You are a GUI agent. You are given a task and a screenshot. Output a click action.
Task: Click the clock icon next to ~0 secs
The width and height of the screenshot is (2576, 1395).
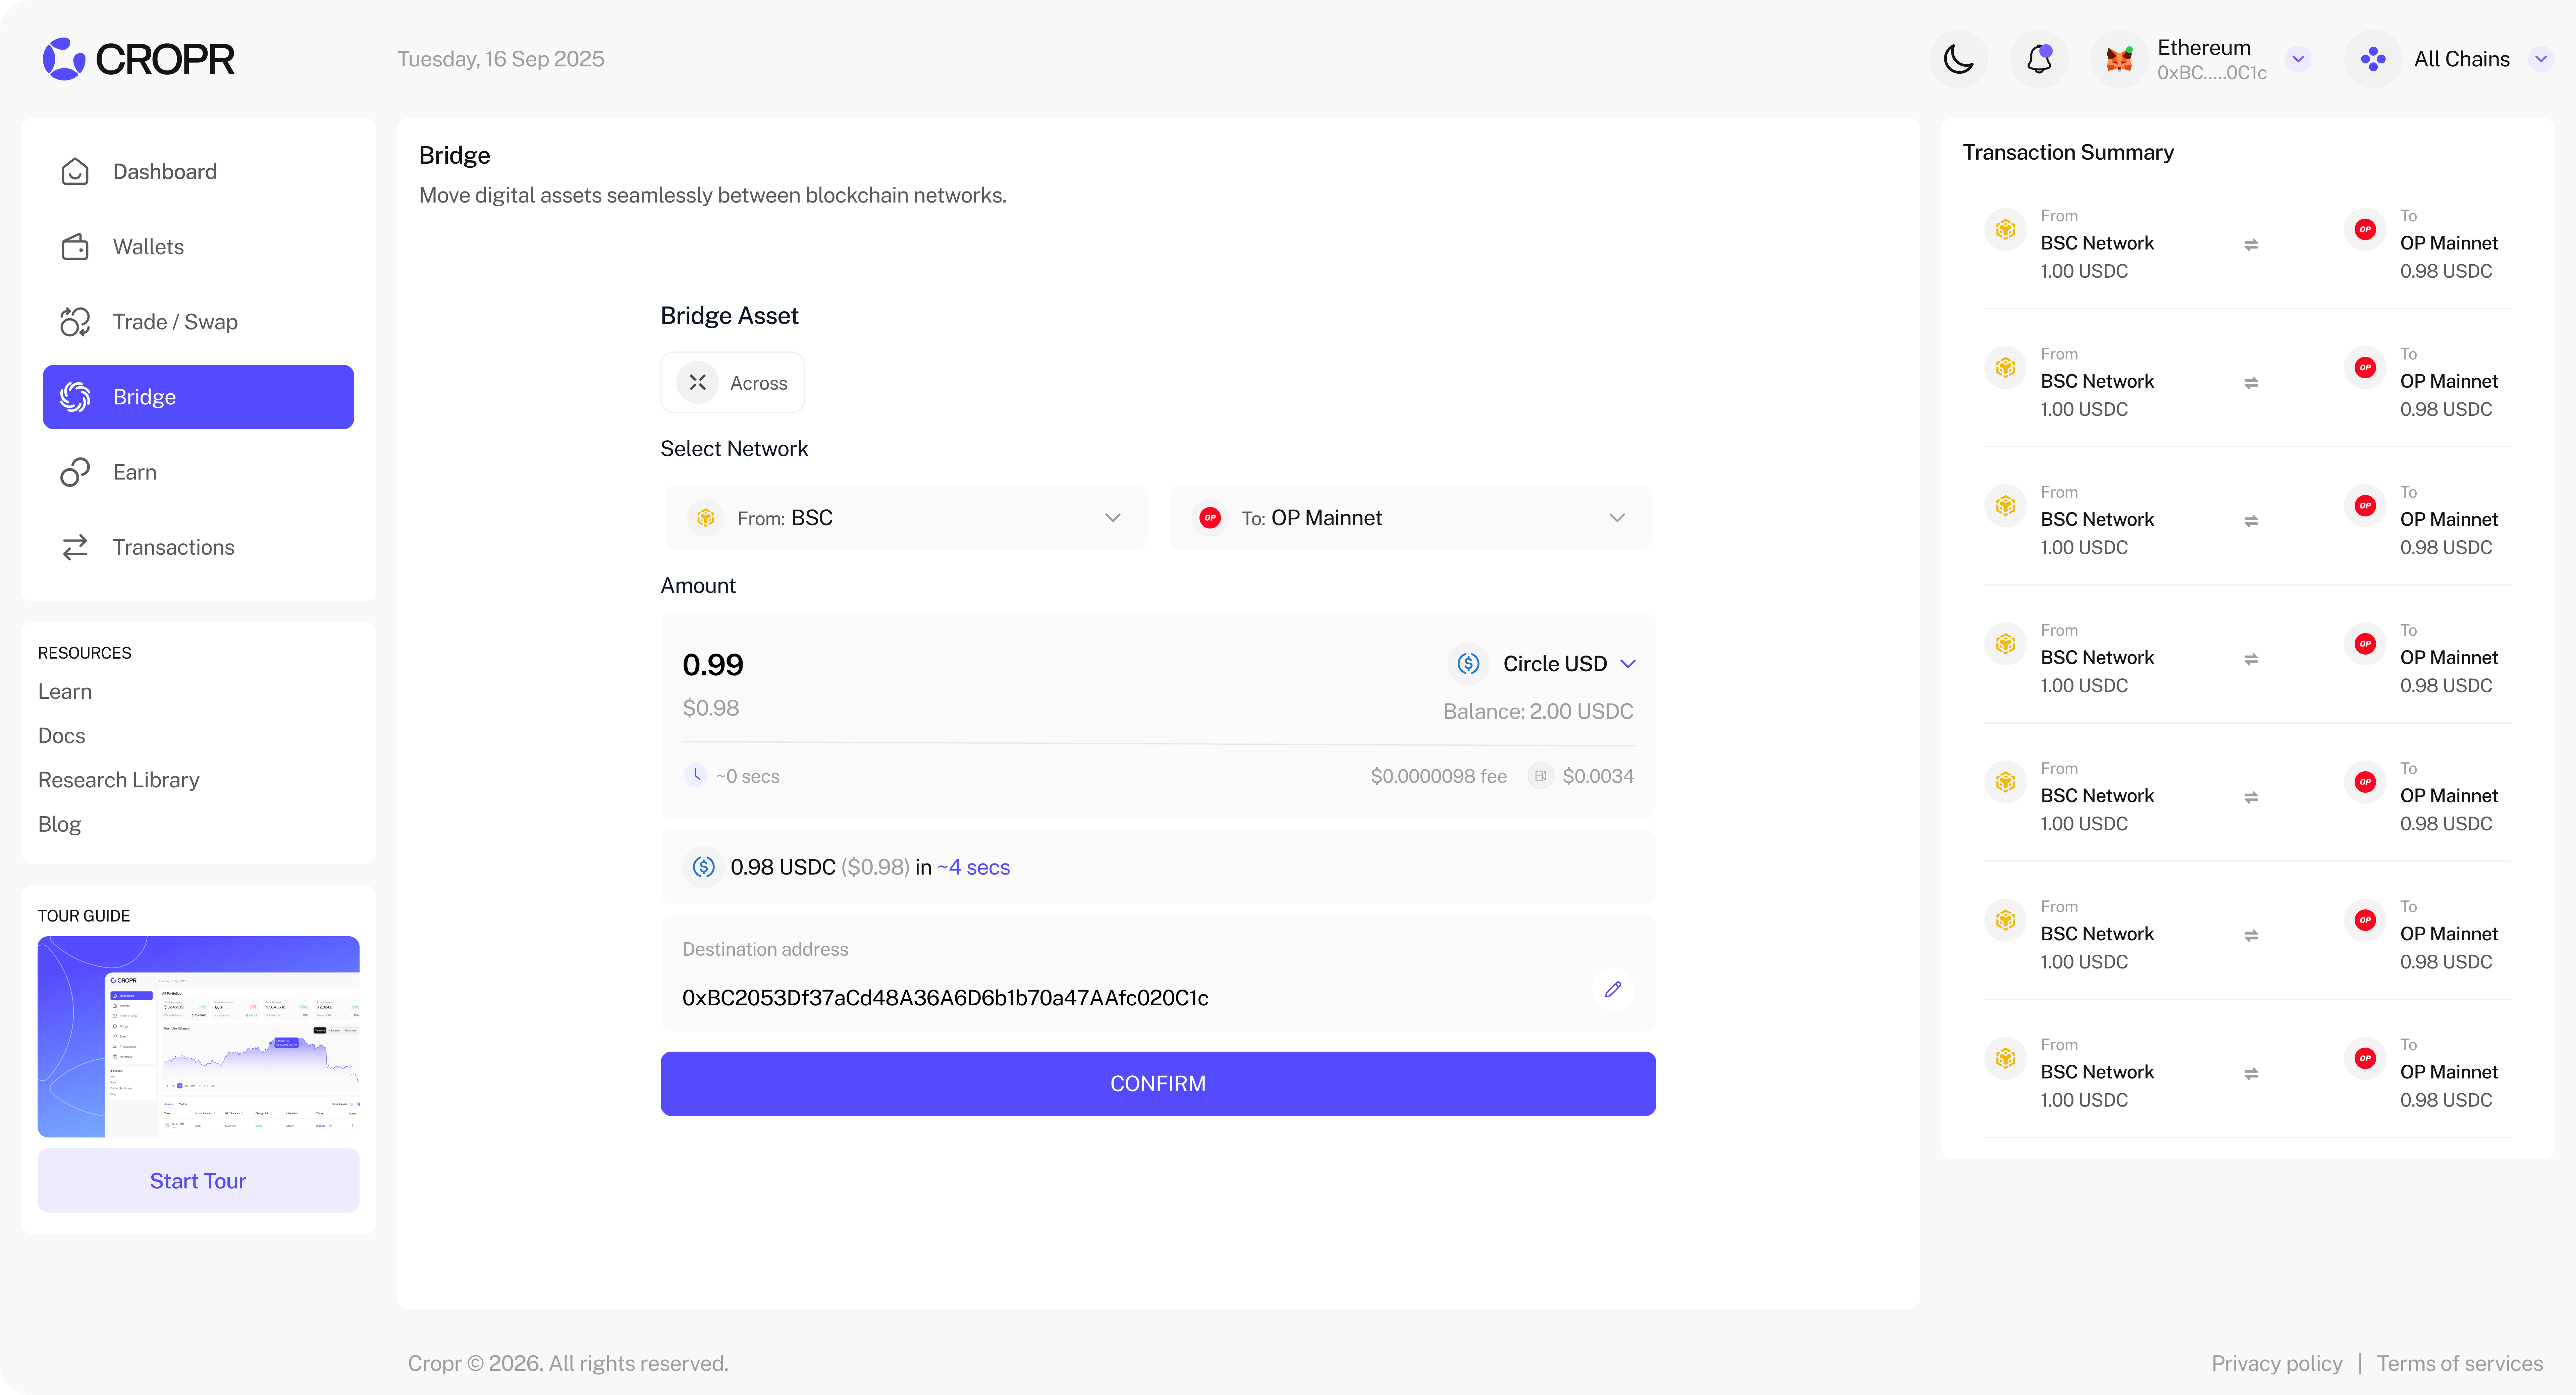[x=696, y=776]
